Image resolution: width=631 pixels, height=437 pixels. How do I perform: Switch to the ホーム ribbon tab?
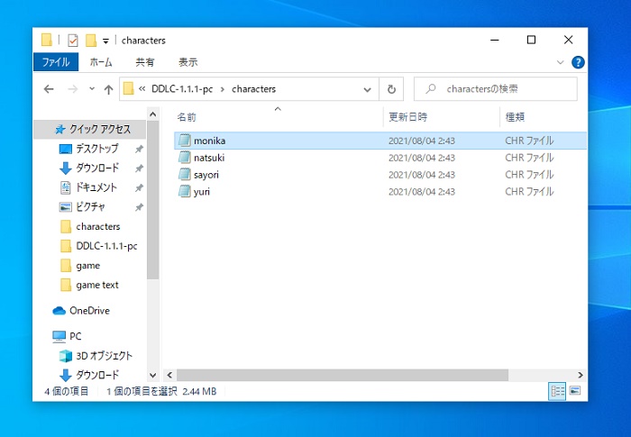(x=101, y=62)
